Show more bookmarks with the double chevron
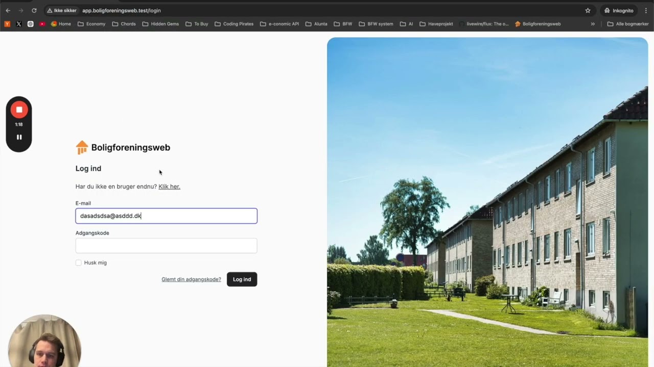Screen dimensions: 654x367 [593, 24]
